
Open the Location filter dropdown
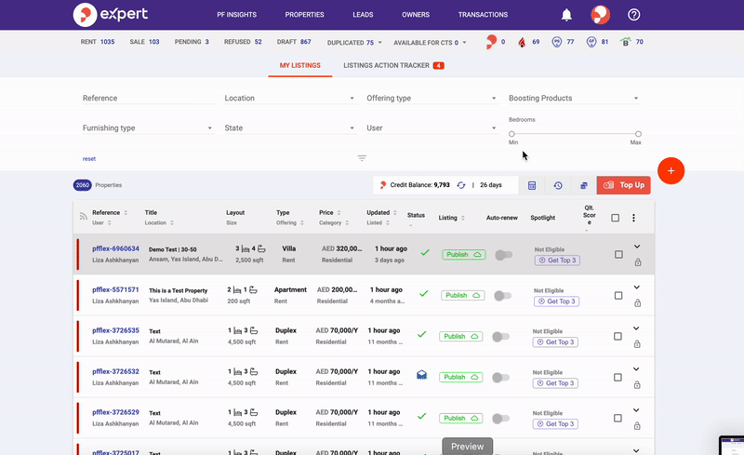pyautogui.click(x=289, y=98)
